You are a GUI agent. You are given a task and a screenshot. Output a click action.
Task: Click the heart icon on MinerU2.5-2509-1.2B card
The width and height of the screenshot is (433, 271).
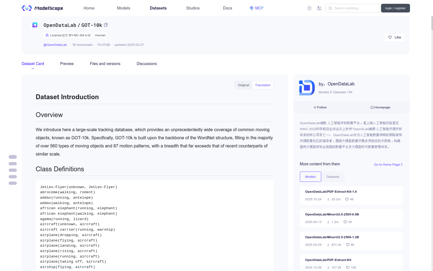tap(348, 245)
